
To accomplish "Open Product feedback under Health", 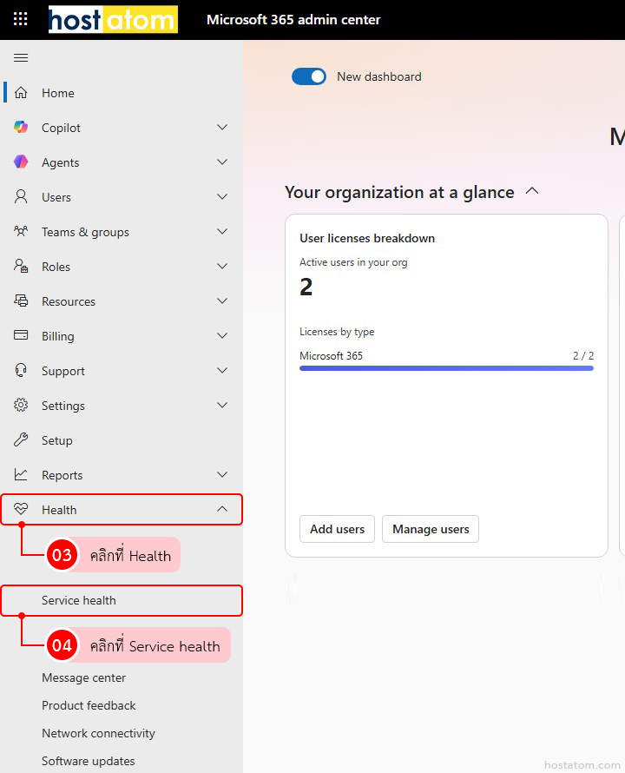I will pos(89,705).
